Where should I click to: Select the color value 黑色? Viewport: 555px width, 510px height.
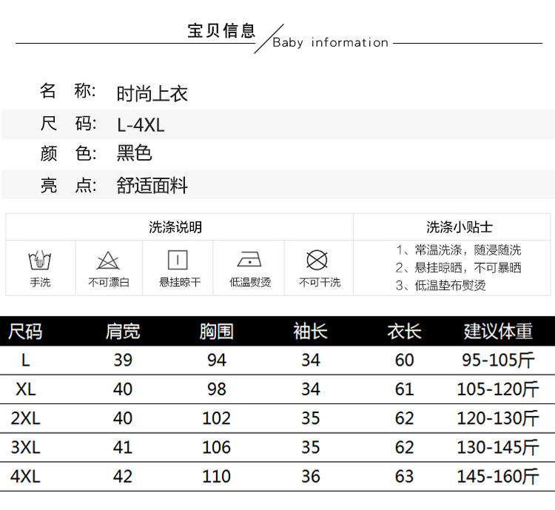click(x=135, y=153)
